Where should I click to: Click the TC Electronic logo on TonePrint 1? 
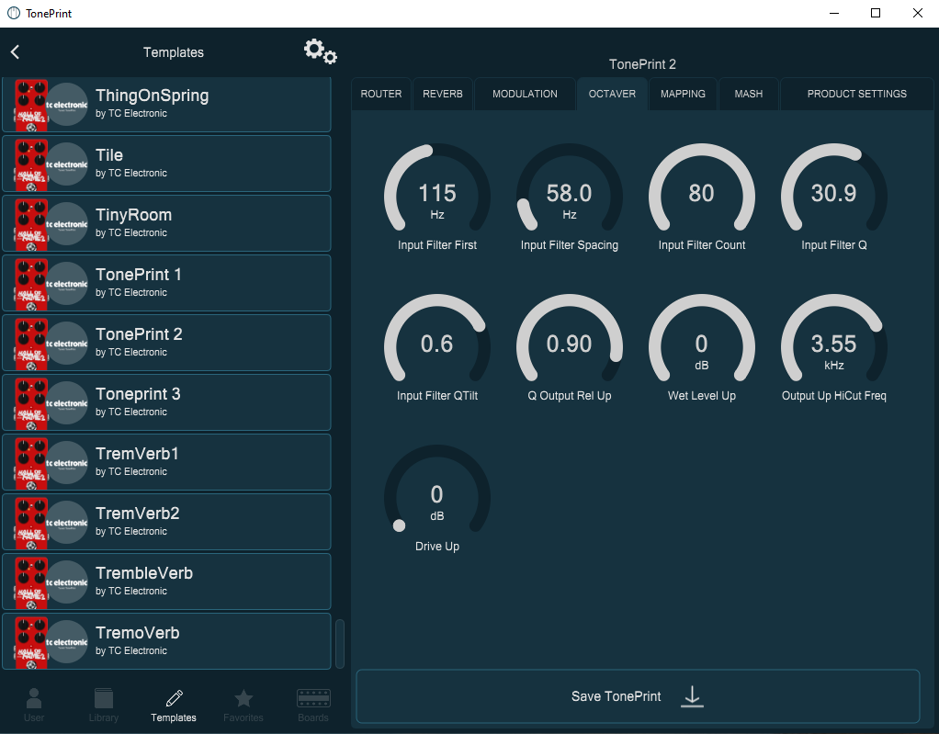(67, 284)
